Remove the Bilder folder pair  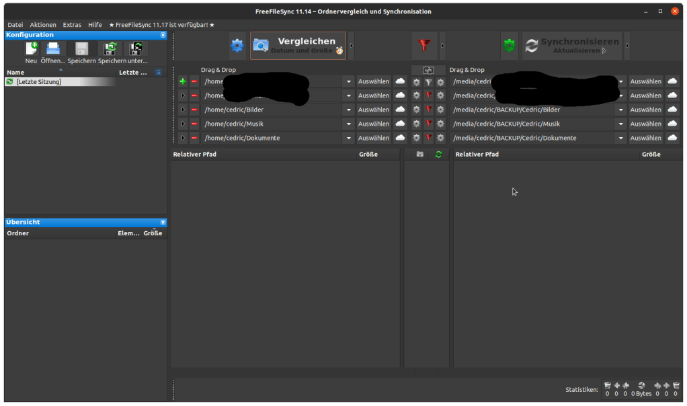pos(194,110)
